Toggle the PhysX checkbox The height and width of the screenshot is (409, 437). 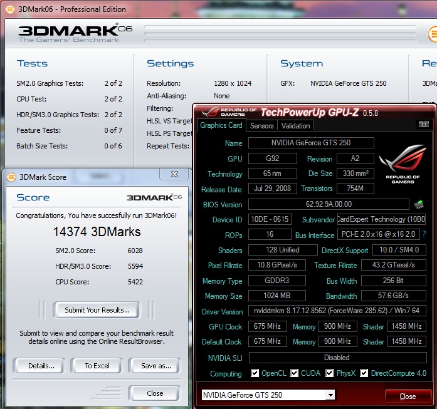pyautogui.click(x=330, y=373)
